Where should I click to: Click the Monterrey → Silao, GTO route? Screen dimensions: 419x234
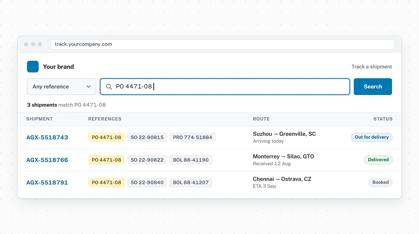(x=283, y=156)
